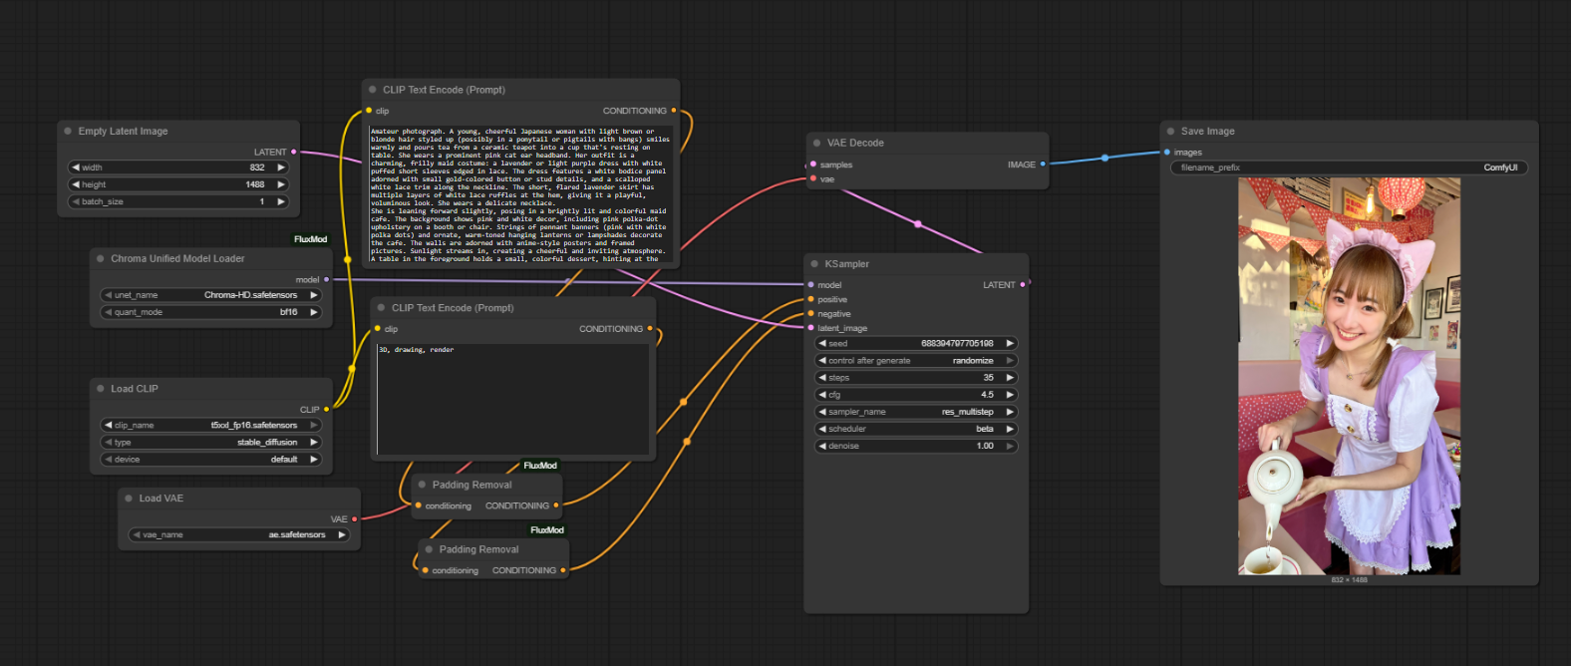Click the latent_image input port on KSampler
This screenshot has width=1571, height=666.
click(x=811, y=328)
